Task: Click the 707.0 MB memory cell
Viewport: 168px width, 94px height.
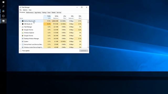Action: (55, 24)
